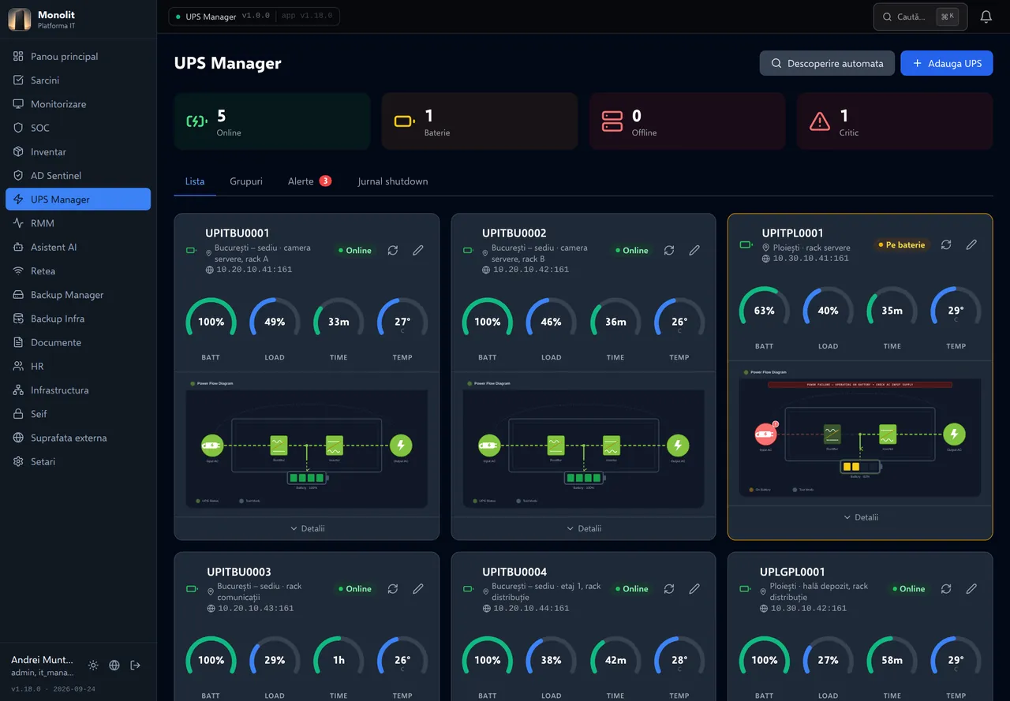Click the RMM pulse icon in sidebar
This screenshot has height=701, width=1010.
coord(18,223)
